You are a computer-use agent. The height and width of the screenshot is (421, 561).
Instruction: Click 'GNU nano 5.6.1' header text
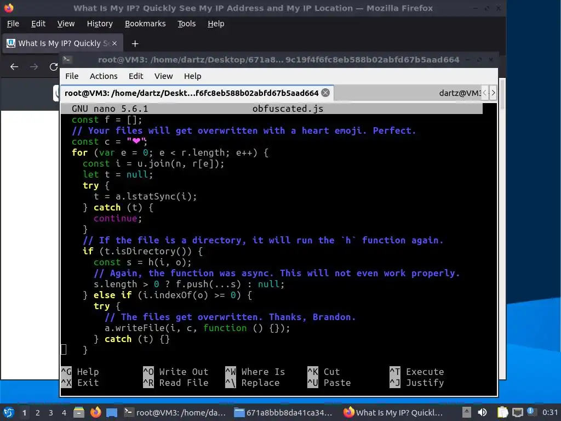[110, 109]
